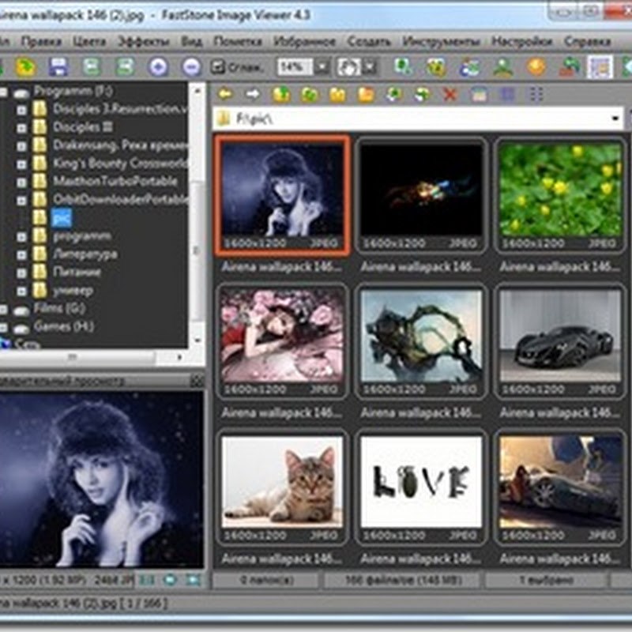Expand the Films (G:) drive node

[5, 308]
